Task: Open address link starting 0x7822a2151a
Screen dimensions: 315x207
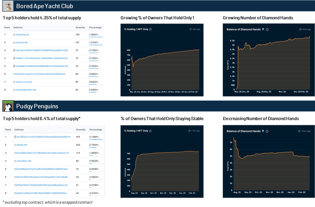Action: [x=44, y=137]
